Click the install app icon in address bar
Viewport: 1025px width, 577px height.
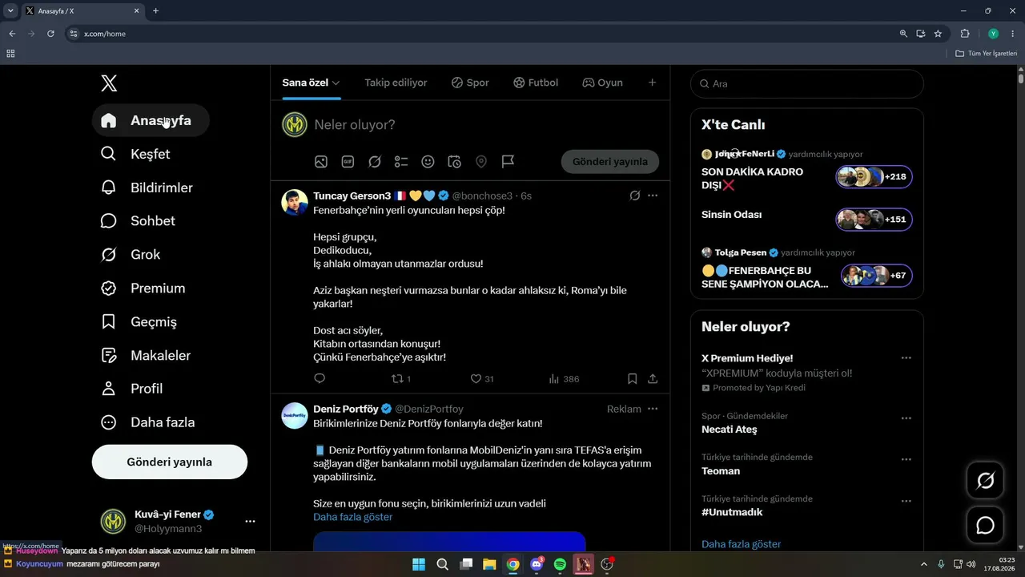(921, 34)
